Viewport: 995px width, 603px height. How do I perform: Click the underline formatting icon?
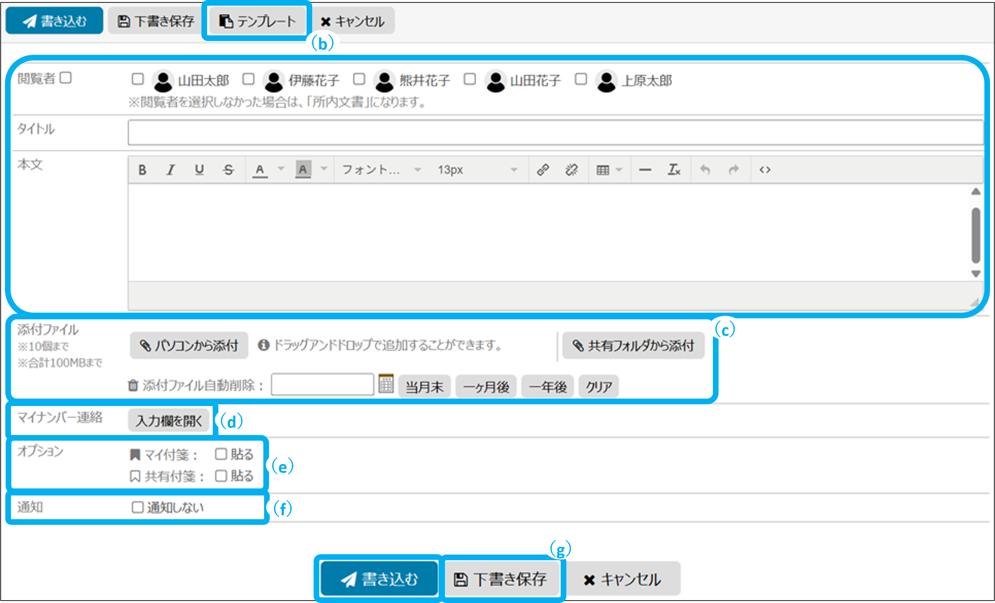point(199,170)
